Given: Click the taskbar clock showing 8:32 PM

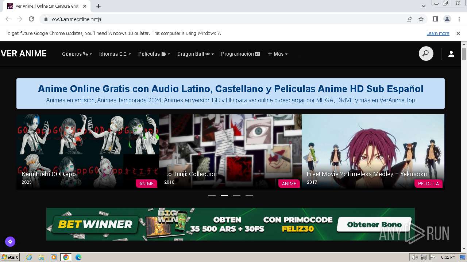Looking at the screenshot, I should [x=448, y=257].
